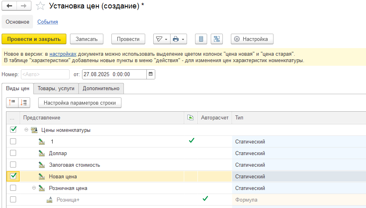Click the collapse rows sort icon
366x208 pixels.
[x=24, y=103]
